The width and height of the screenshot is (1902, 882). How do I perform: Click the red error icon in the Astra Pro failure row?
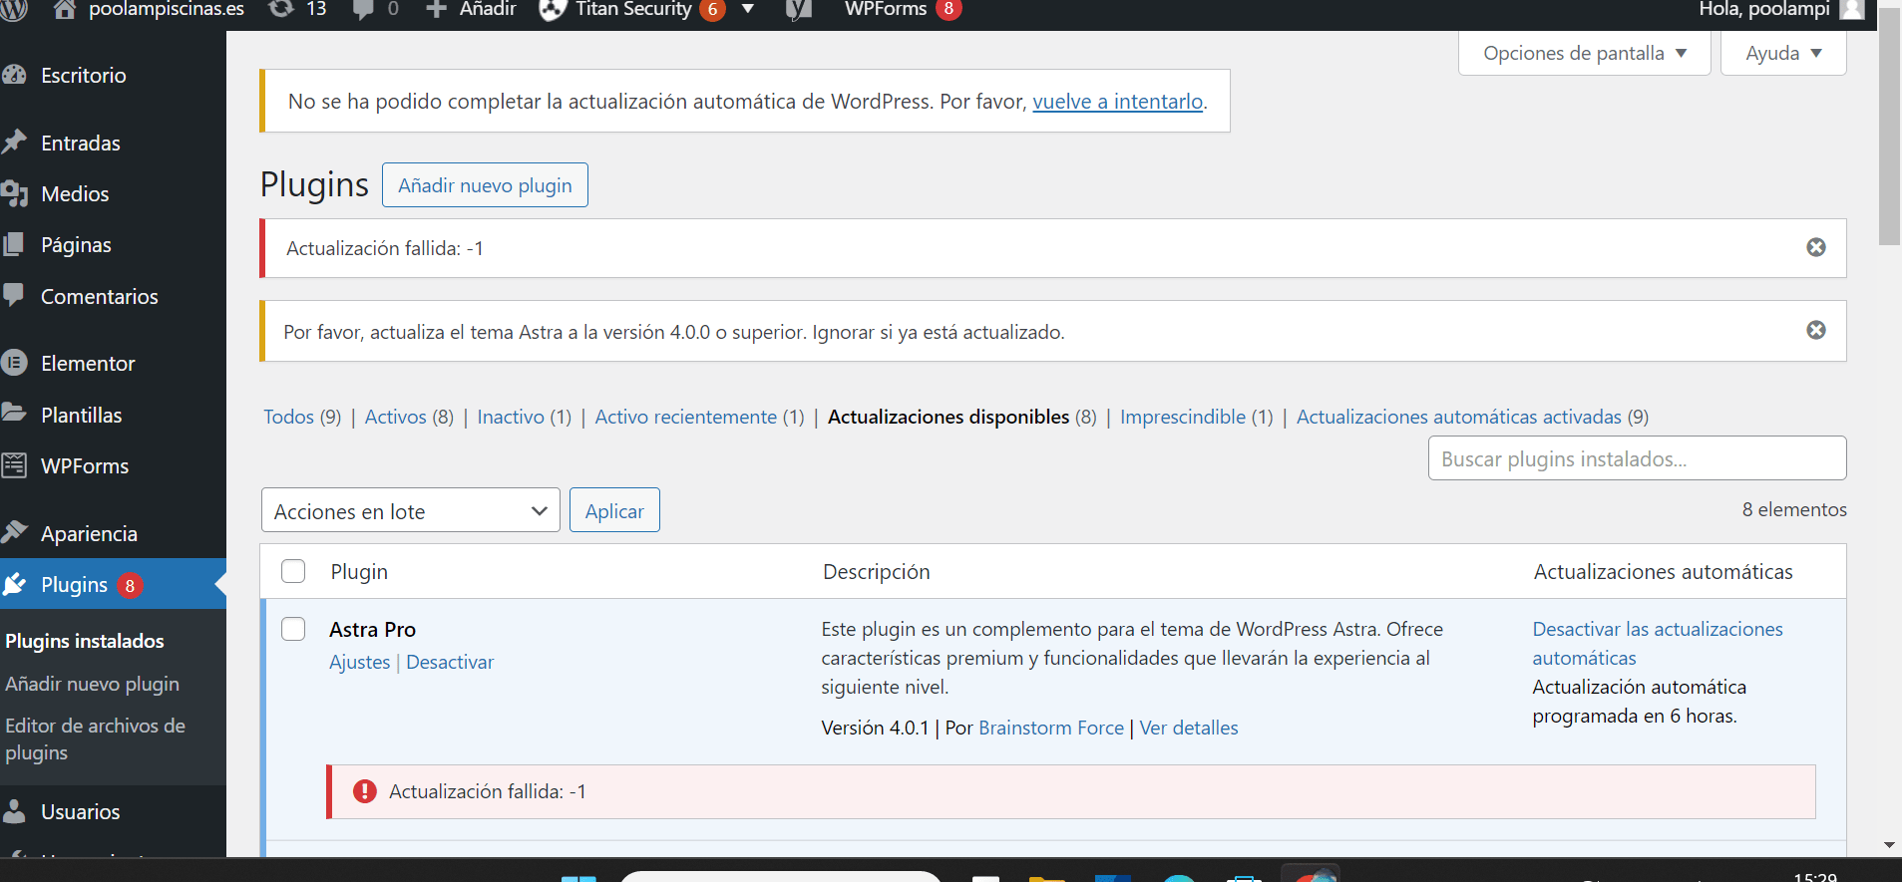point(365,791)
